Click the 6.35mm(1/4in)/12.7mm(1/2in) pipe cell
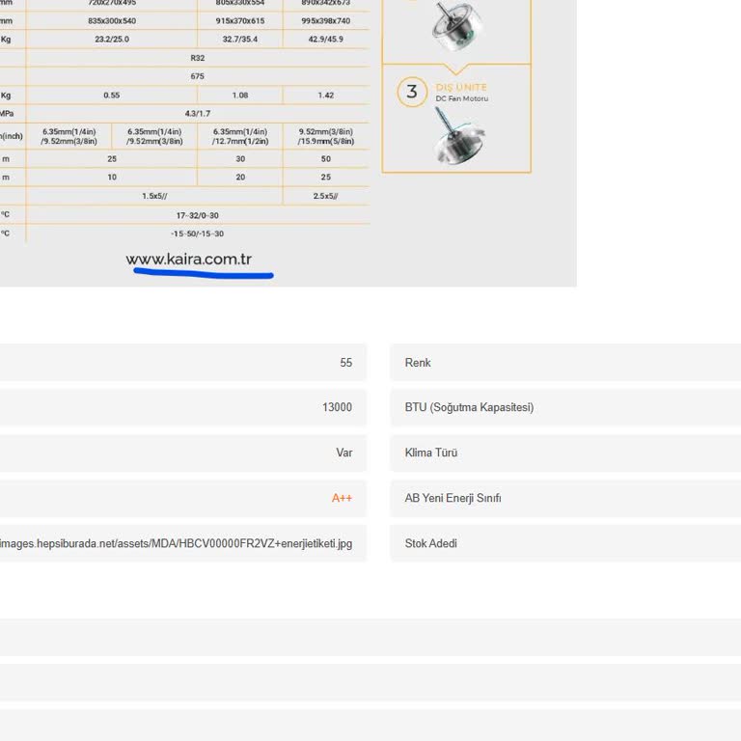This screenshot has width=741, height=741. (x=240, y=136)
